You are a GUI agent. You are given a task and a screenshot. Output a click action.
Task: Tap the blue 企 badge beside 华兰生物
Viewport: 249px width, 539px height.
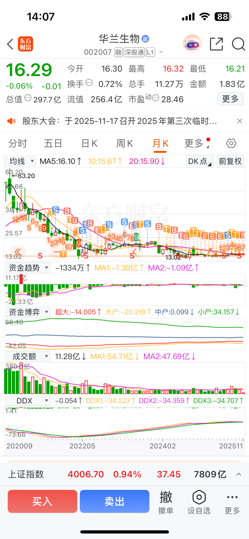pyautogui.click(x=145, y=39)
